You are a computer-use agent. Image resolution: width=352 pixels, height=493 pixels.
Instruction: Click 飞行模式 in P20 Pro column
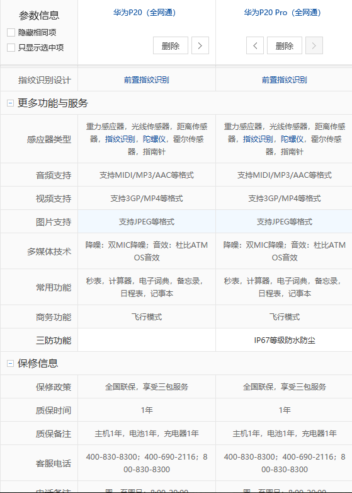[x=285, y=317]
